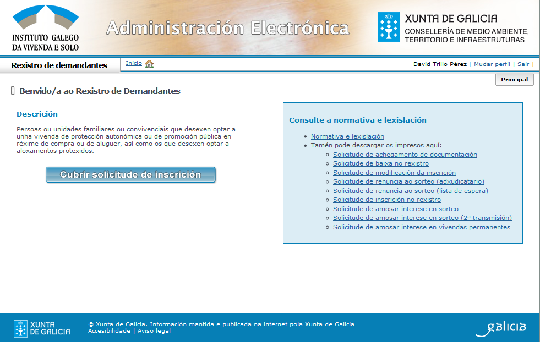Click the Aviso legal footer link
Image resolution: width=540 pixels, height=342 pixels.
[154, 330]
